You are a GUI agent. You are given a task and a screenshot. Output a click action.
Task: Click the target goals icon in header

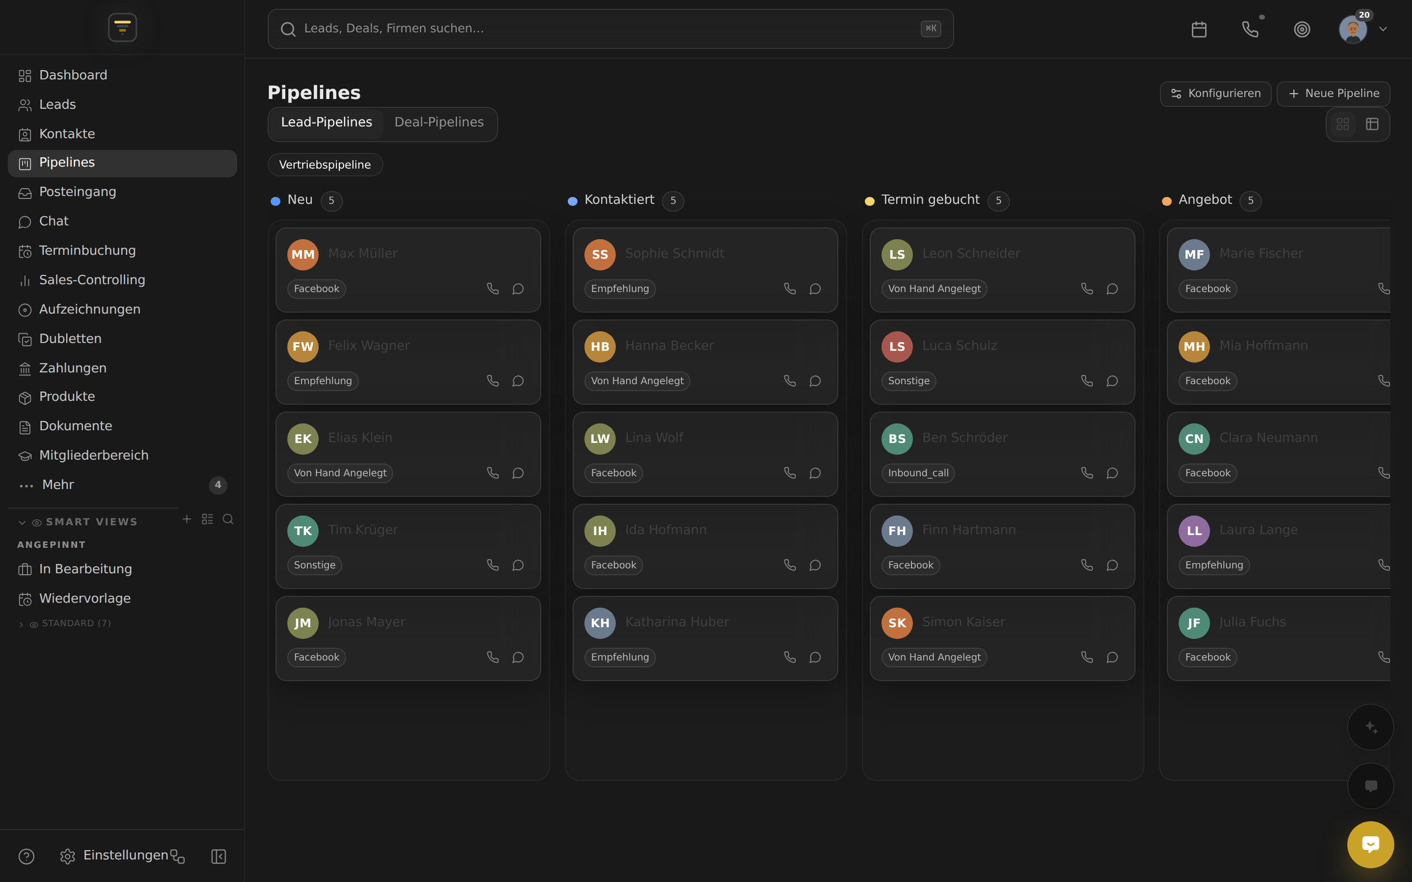[1302, 29]
